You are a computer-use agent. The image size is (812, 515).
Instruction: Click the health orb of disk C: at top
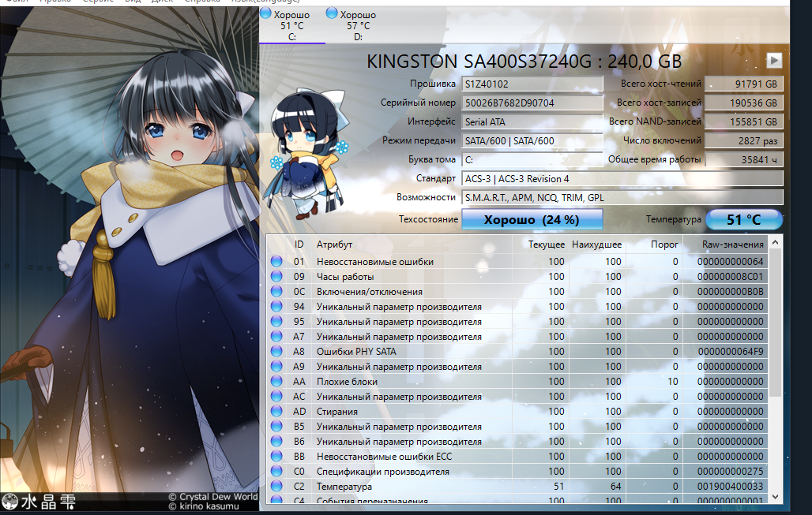point(265,13)
